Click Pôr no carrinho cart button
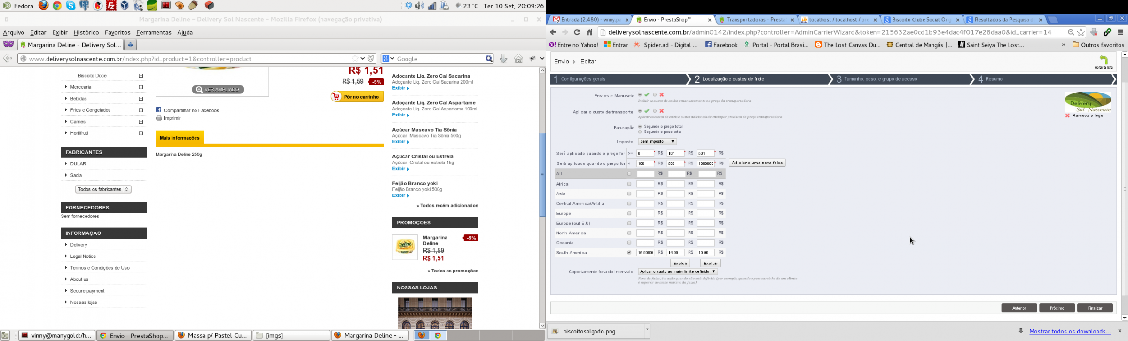The image size is (1128, 341). (357, 96)
